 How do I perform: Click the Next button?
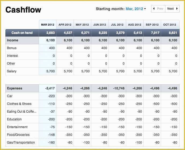pos(172,9)
